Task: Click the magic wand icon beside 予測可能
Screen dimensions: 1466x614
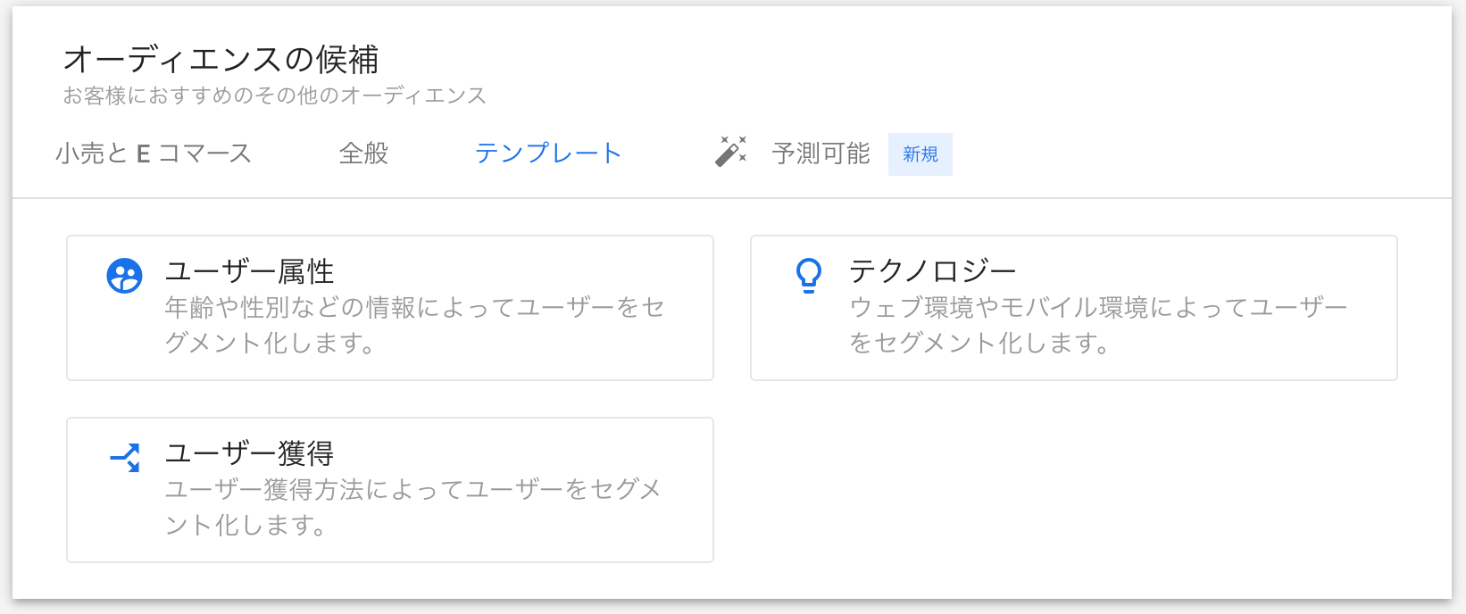Action: pyautogui.click(x=730, y=153)
